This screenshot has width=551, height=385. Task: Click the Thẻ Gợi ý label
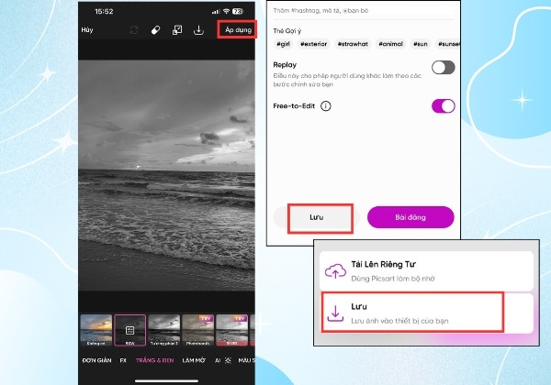tap(287, 31)
